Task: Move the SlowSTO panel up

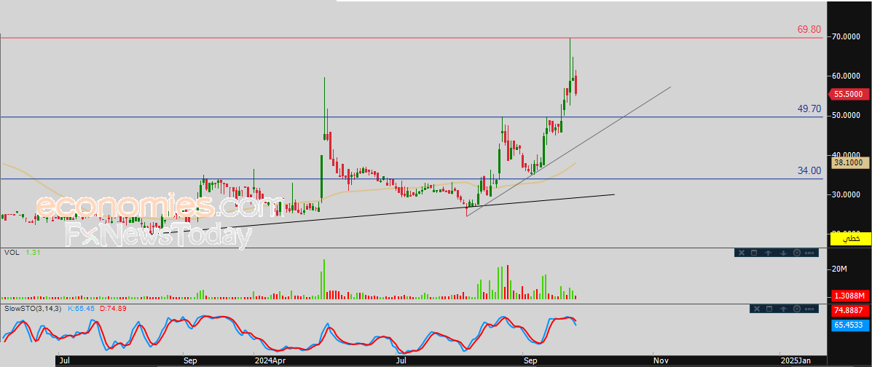Action: pyautogui.click(x=784, y=309)
